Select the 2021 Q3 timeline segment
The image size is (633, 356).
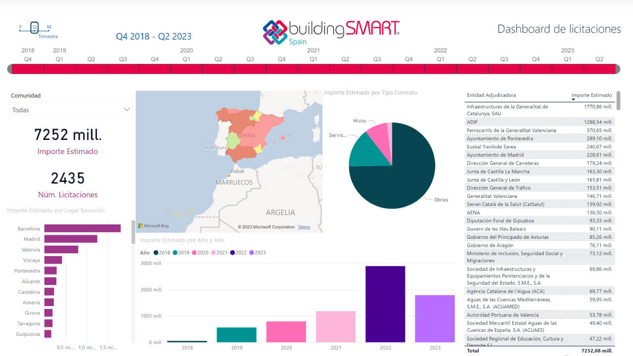click(377, 69)
